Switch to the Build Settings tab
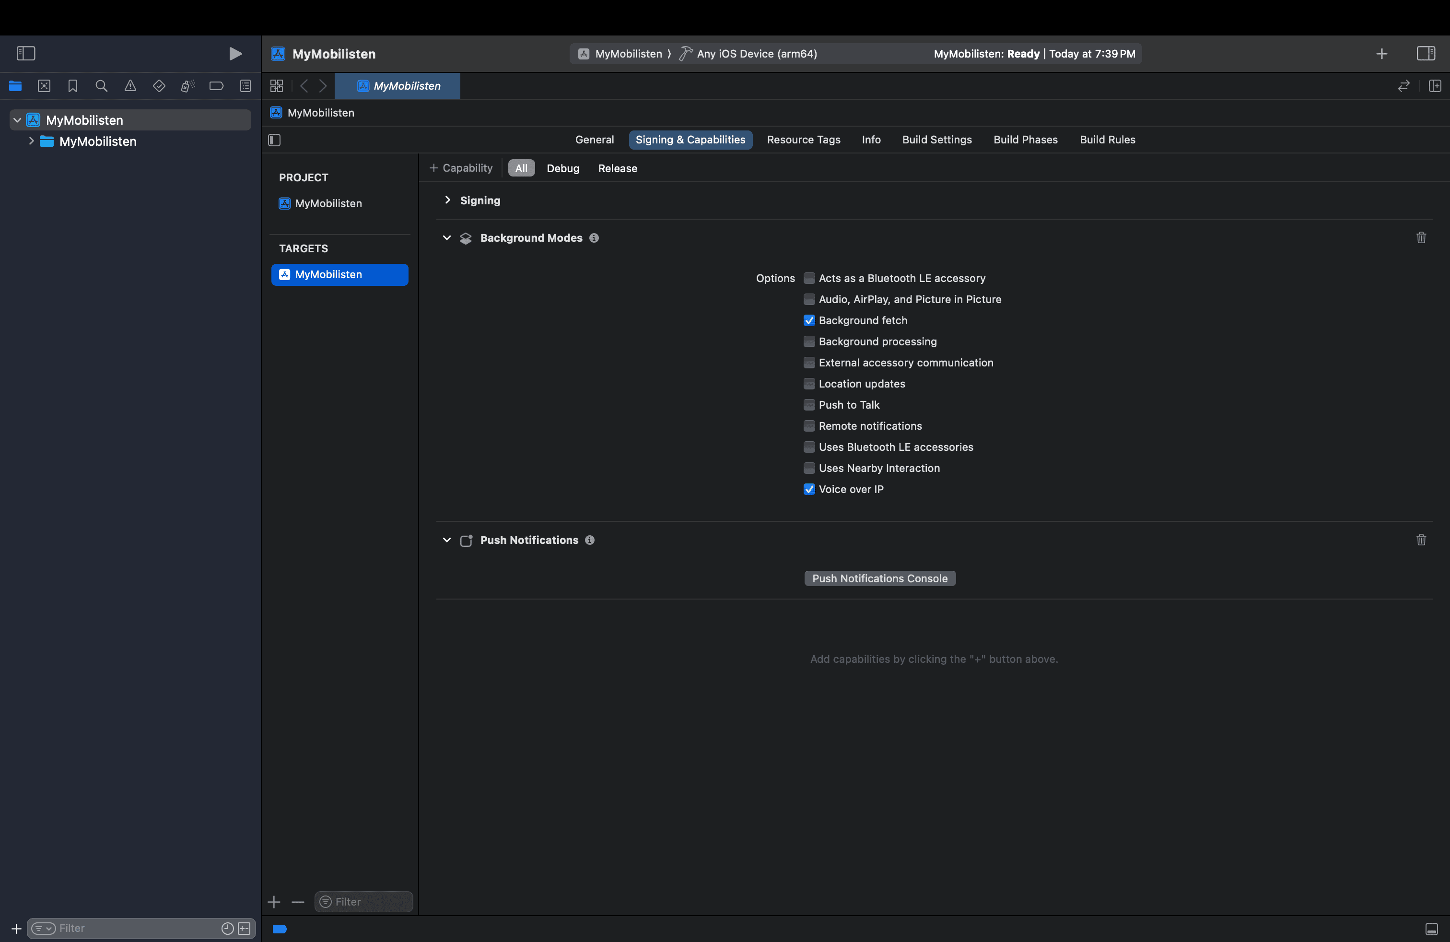 (x=936, y=140)
